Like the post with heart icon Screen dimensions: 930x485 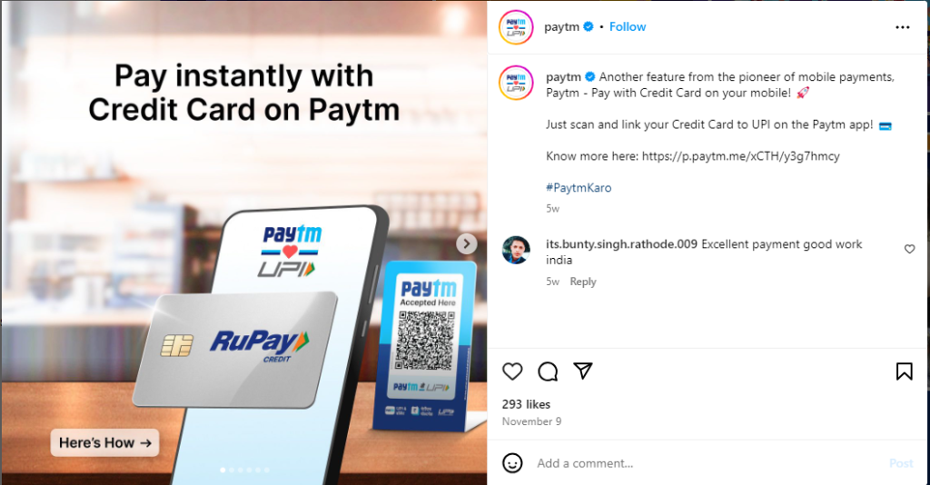[512, 371]
